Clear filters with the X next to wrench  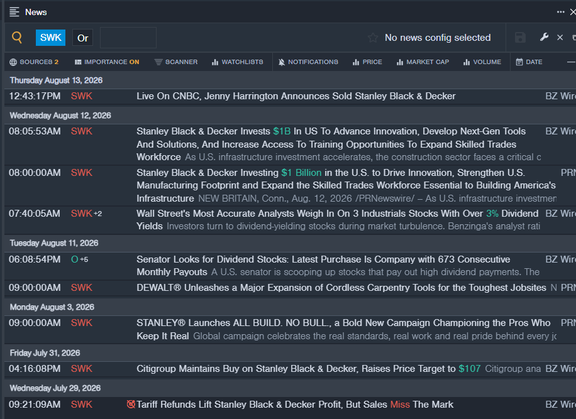coord(560,38)
